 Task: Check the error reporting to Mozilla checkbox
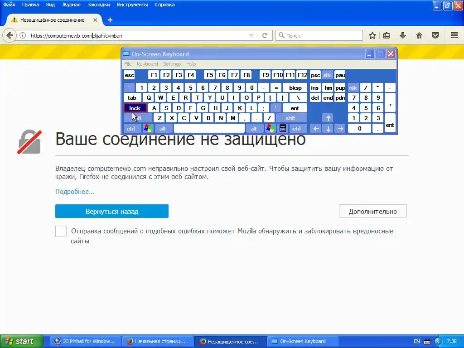[x=61, y=231]
